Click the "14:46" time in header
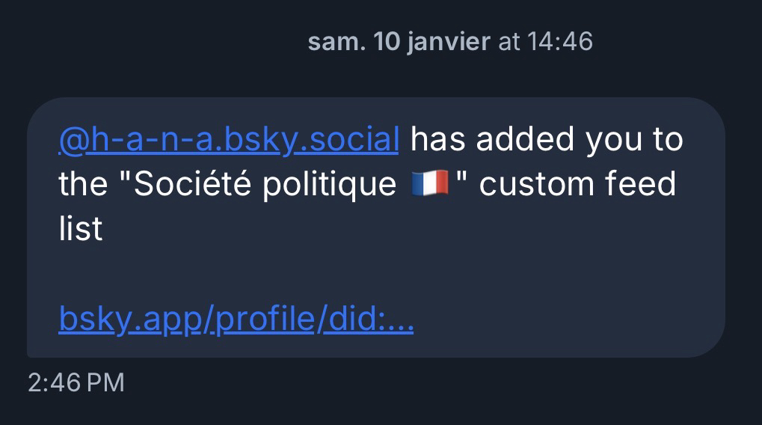Image resolution: width=762 pixels, height=425 pixels. click(559, 42)
